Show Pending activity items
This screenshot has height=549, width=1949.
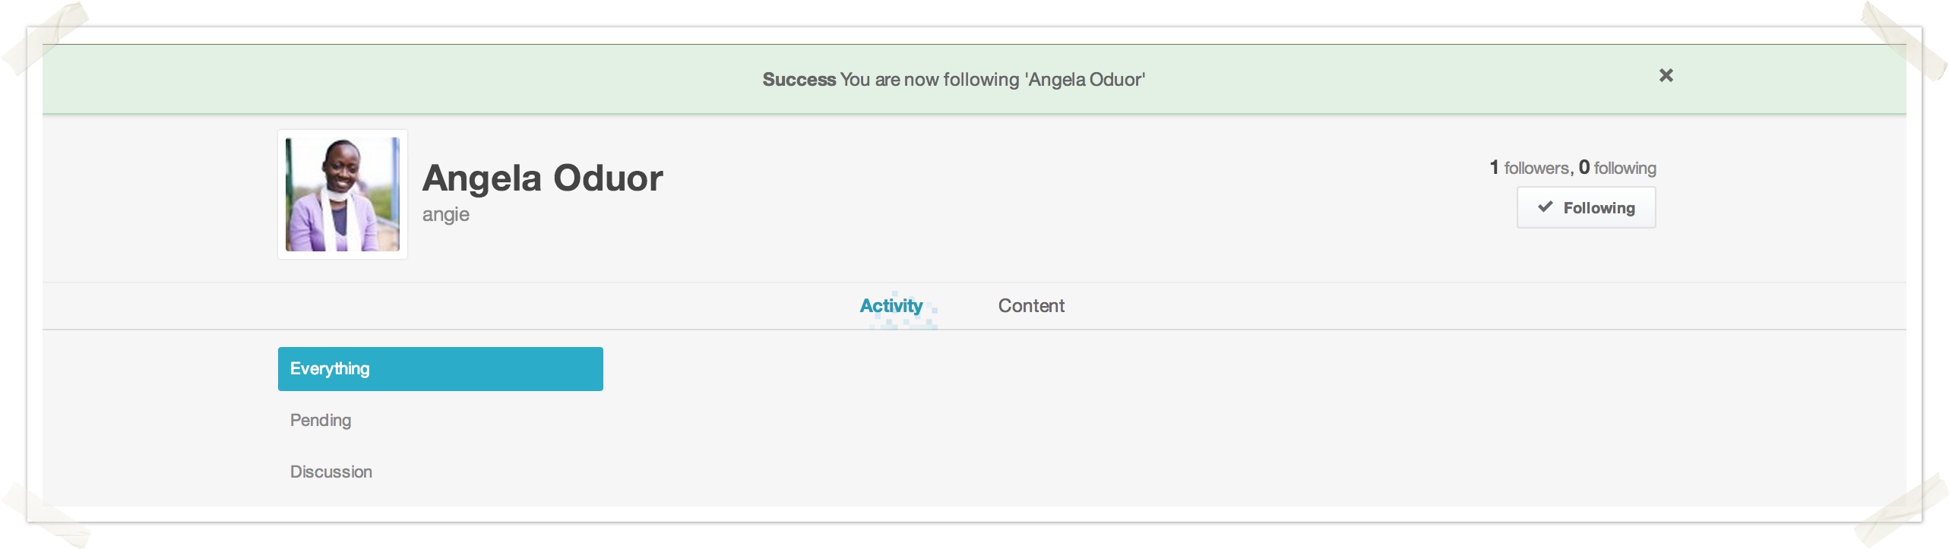click(321, 421)
